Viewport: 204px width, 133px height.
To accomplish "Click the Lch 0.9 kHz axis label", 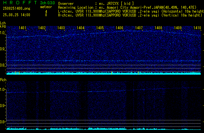I will (x=3, y=49).
